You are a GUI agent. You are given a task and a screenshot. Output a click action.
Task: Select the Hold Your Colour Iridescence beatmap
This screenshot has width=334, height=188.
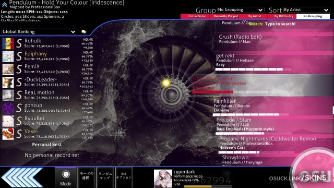click(x=262, y=85)
